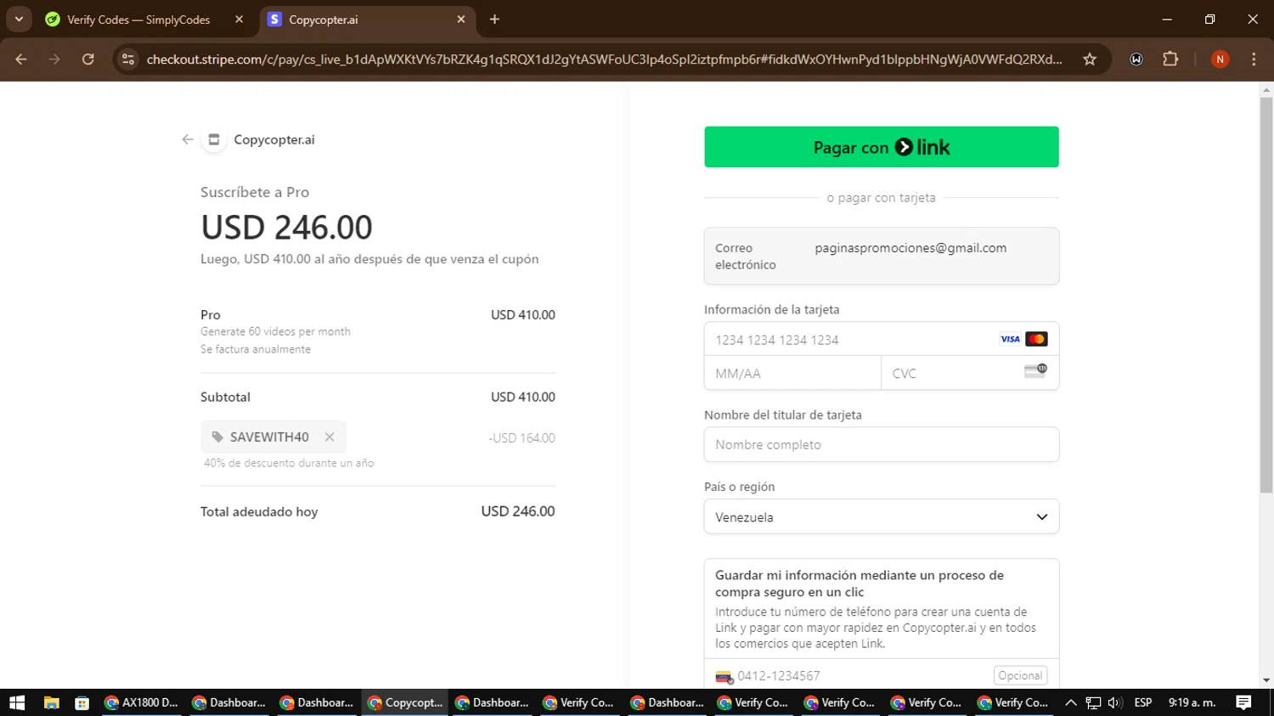This screenshot has width=1274, height=716.
Task: Click the Nombre completo field
Action: [x=882, y=444]
